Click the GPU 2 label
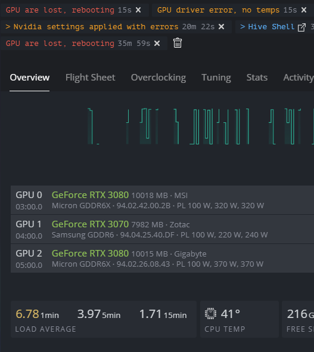314x352 pixels. [x=29, y=253]
